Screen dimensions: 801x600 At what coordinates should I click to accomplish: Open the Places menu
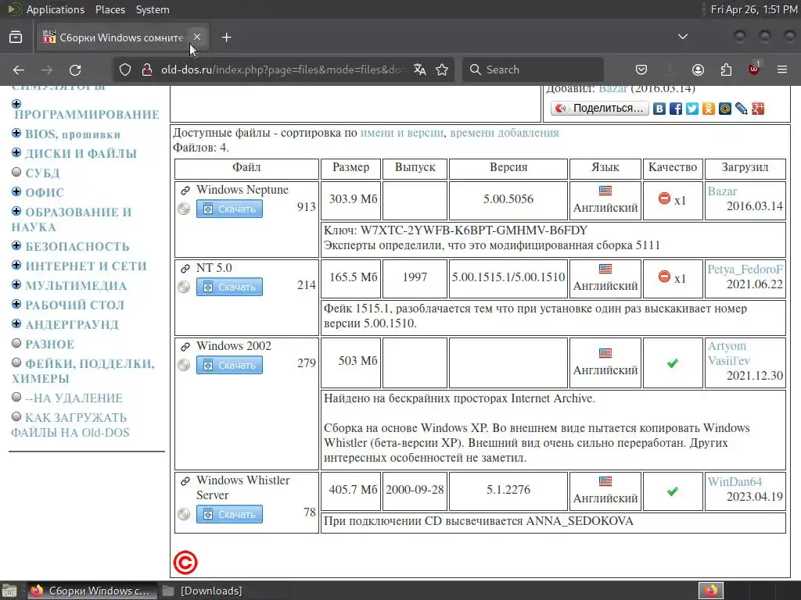[110, 9]
